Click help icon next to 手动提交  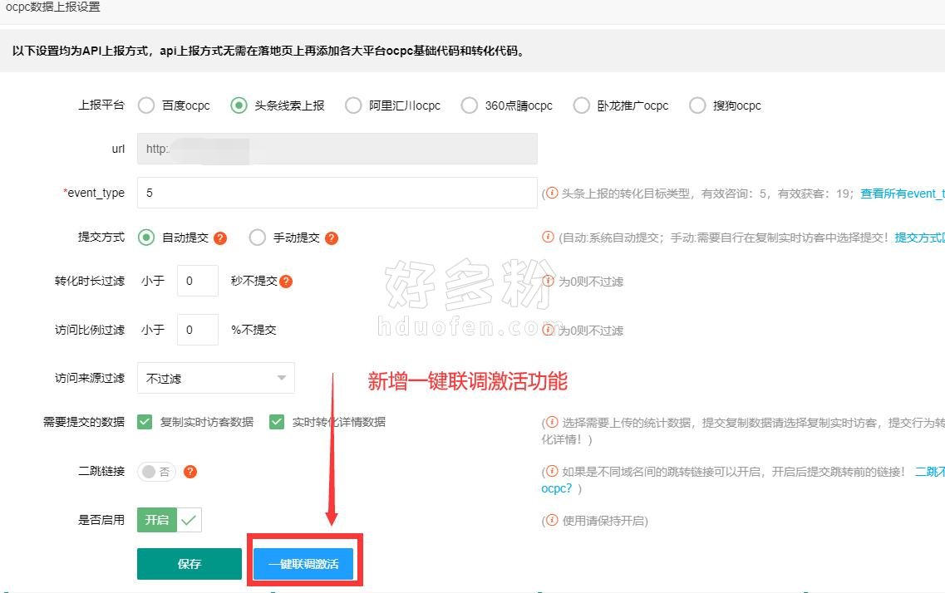point(332,238)
